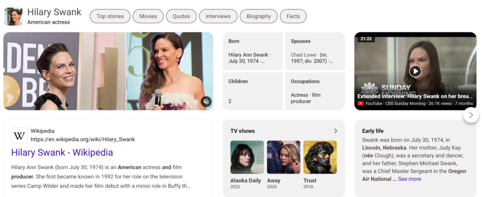Click the Wikipedia logo icon

[x=19, y=136]
